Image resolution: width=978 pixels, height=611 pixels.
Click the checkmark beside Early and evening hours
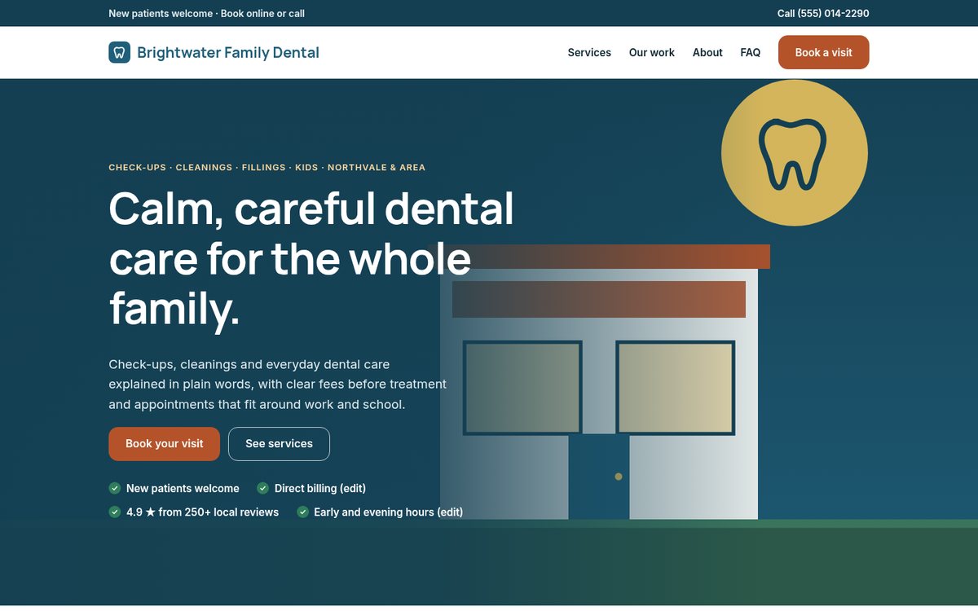click(303, 512)
